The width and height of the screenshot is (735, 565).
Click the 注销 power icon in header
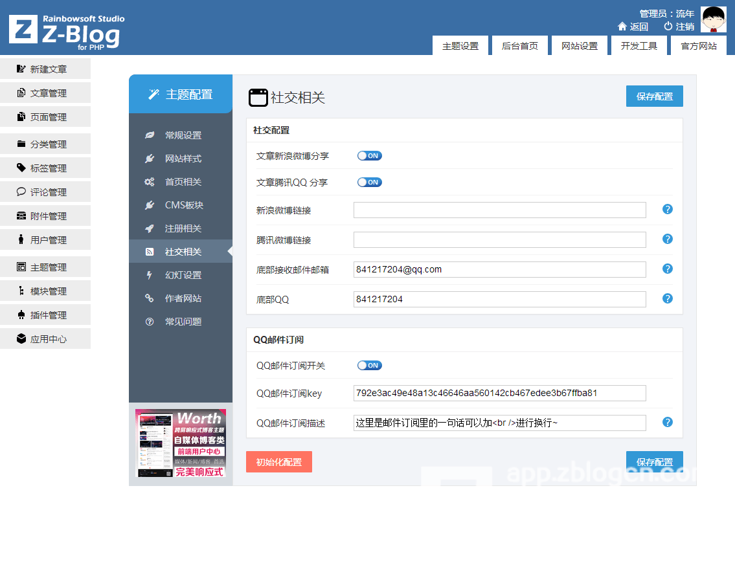(x=668, y=27)
